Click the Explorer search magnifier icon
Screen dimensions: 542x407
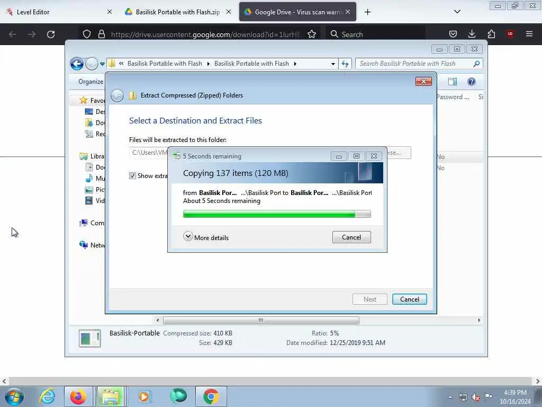click(476, 64)
